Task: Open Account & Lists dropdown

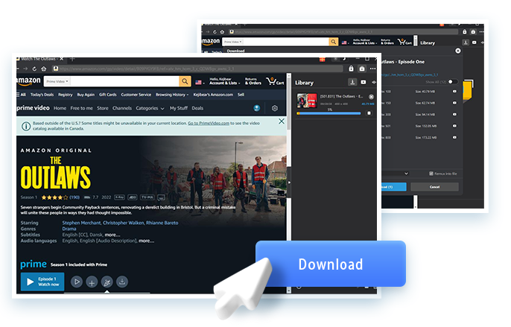Action: point(224,81)
